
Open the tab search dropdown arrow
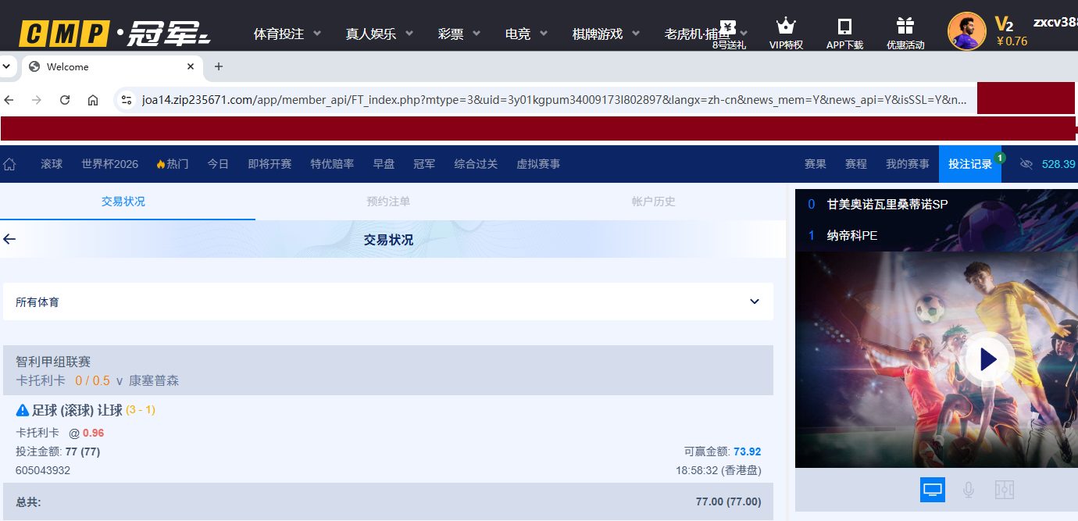click(x=6, y=66)
